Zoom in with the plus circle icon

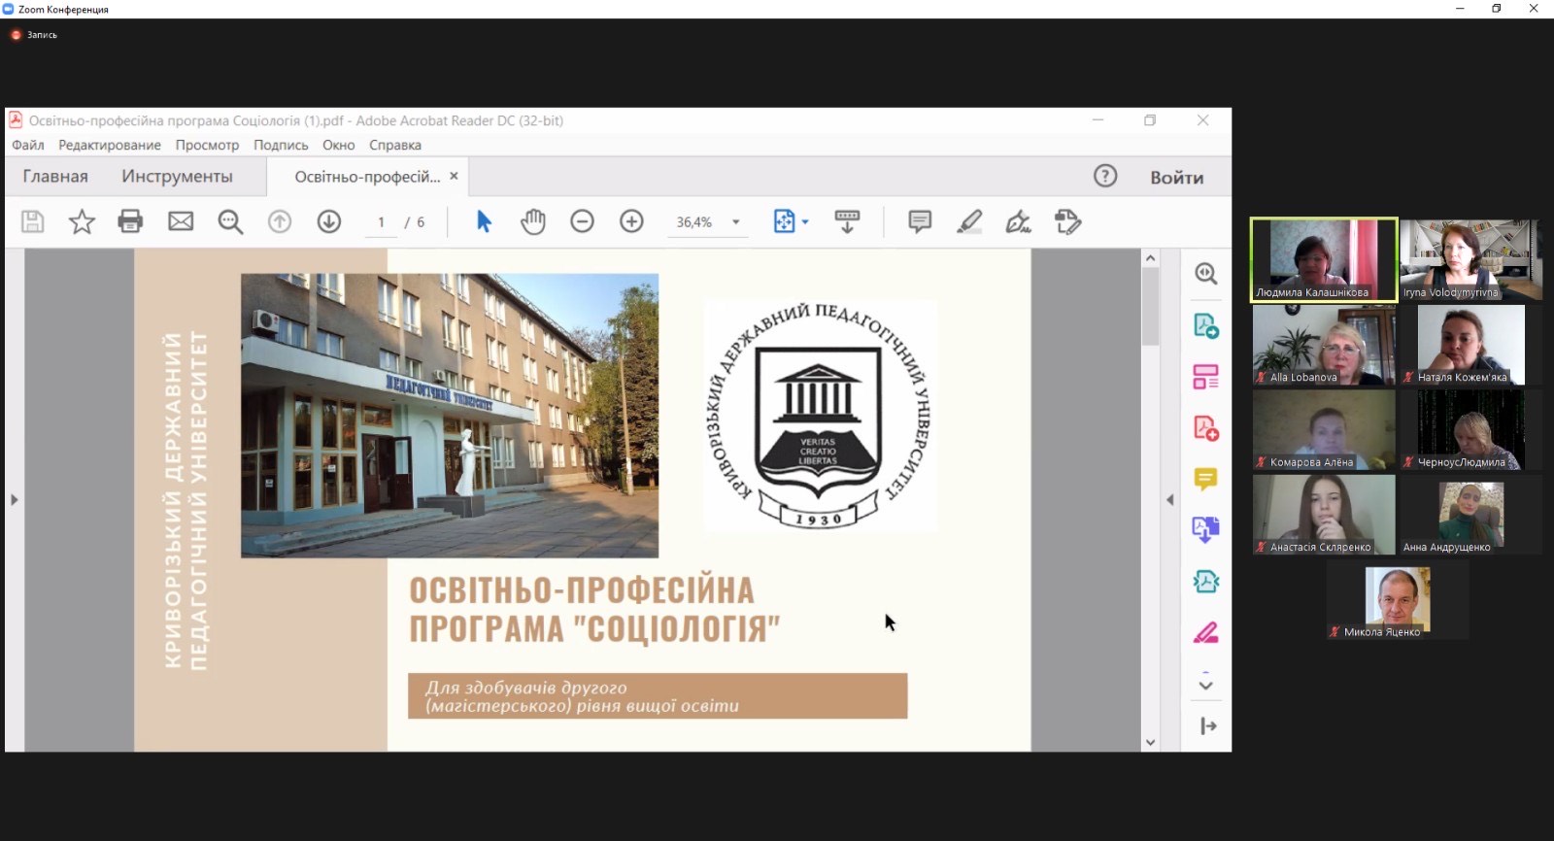click(631, 221)
